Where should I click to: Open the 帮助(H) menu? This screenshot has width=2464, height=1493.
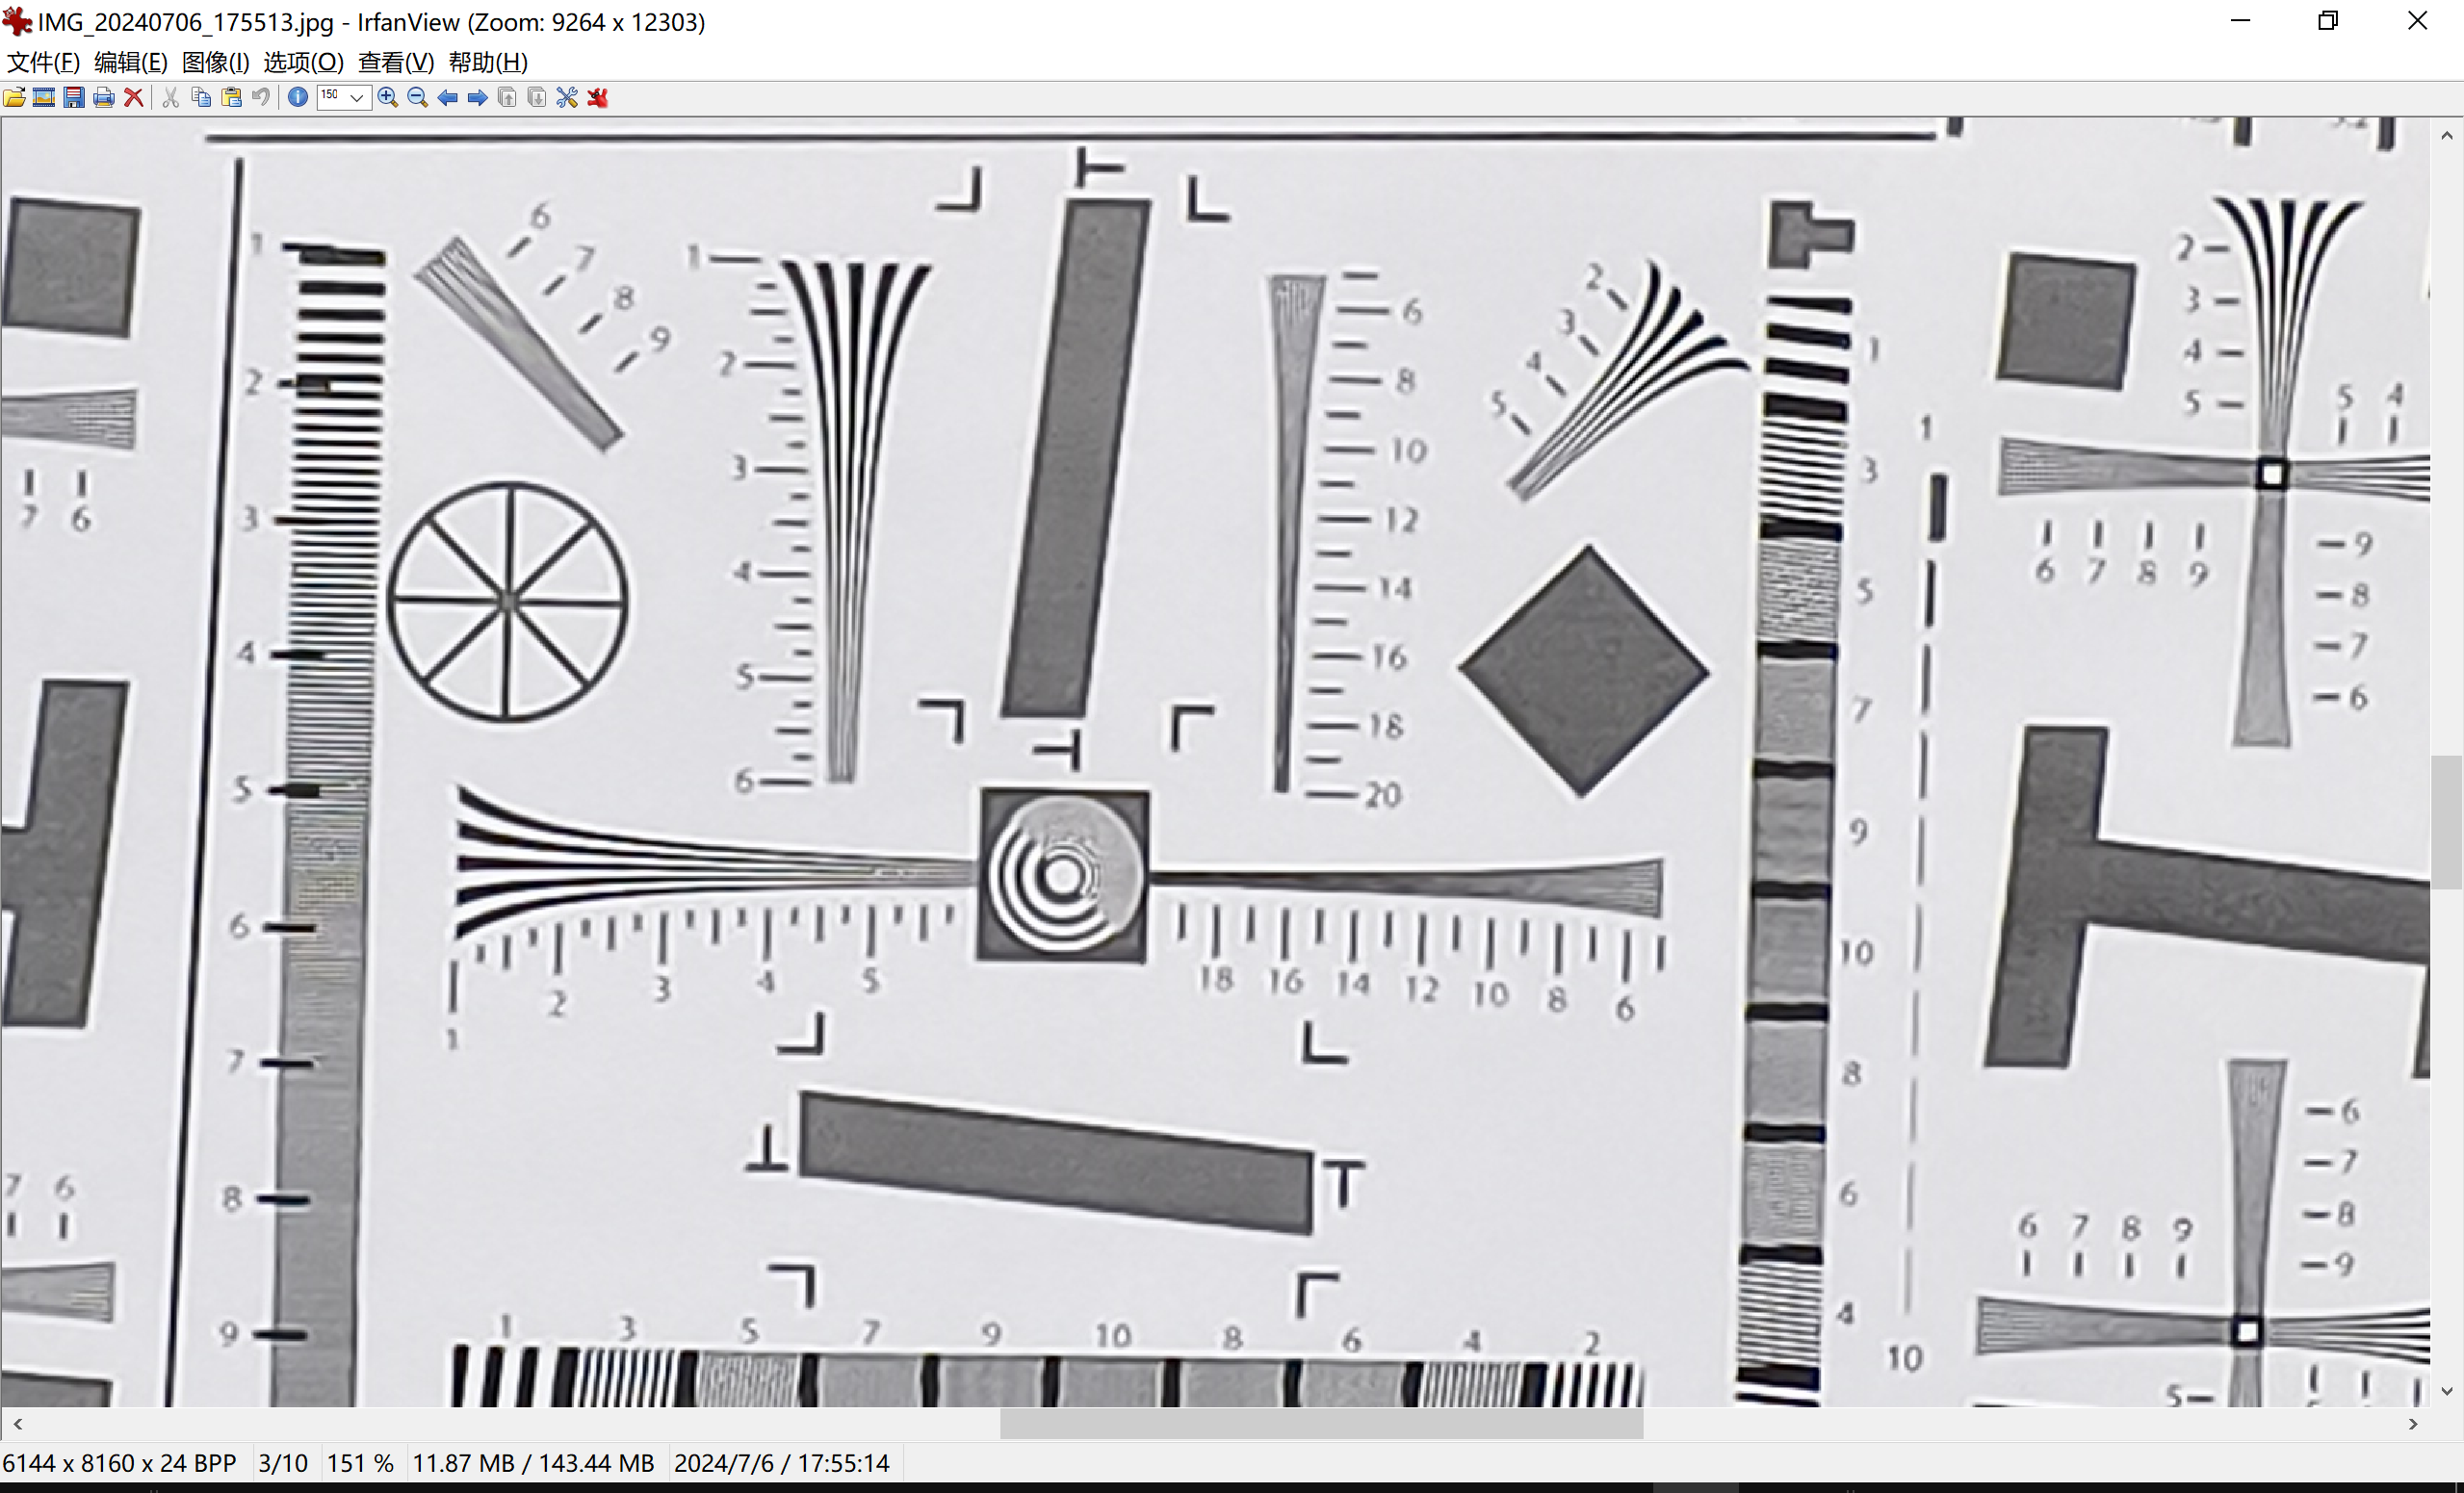(x=488, y=62)
